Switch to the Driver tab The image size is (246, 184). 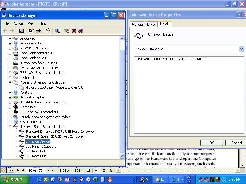click(151, 25)
